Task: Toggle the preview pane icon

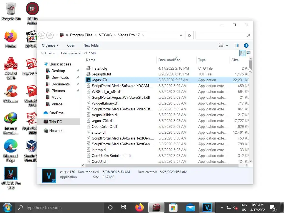Action: (x=236, y=45)
